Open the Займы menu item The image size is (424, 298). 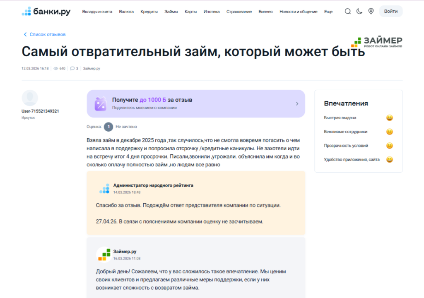tap(171, 12)
